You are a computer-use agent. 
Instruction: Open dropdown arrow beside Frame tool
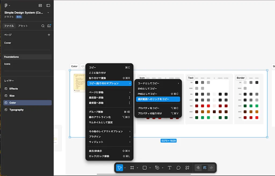[x=137, y=168]
